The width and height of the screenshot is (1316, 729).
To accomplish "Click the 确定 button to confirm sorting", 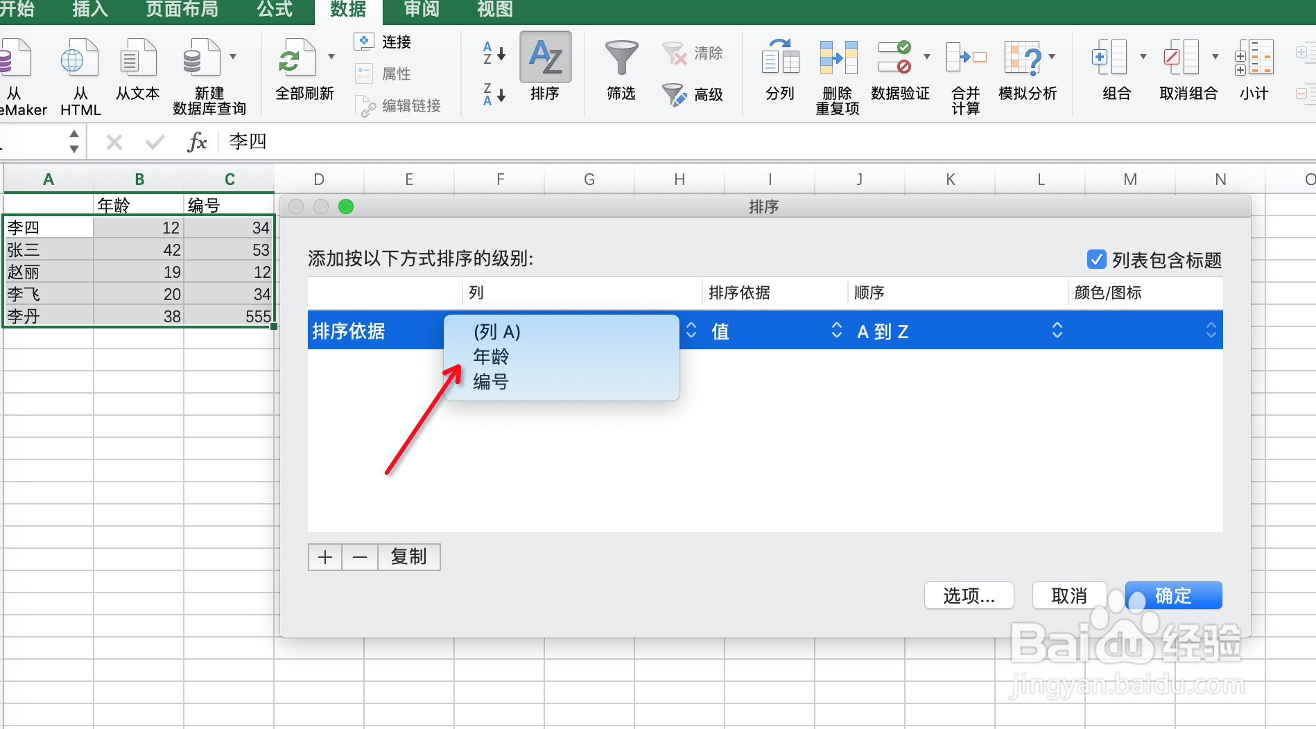I will click(1172, 595).
